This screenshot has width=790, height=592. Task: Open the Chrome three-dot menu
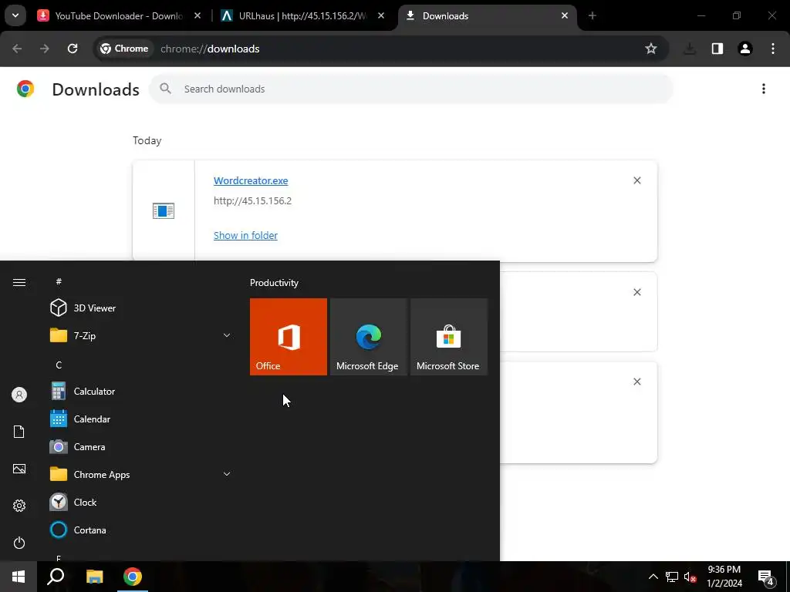773,49
